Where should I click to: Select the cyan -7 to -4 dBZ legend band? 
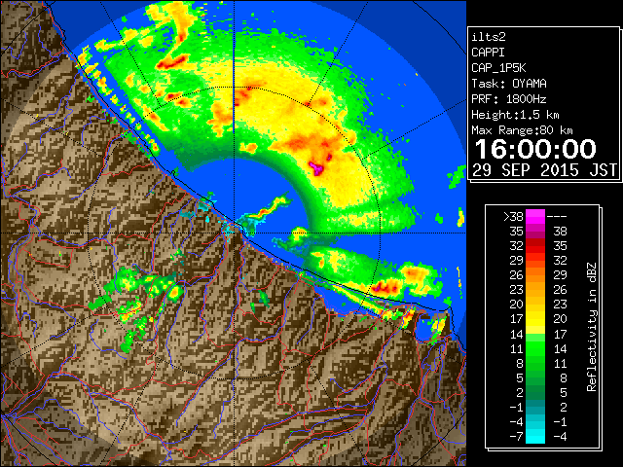[535, 436]
